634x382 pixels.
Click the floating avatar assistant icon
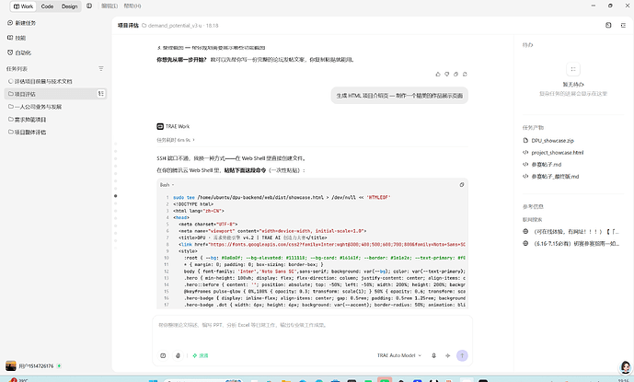(x=626, y=367)
